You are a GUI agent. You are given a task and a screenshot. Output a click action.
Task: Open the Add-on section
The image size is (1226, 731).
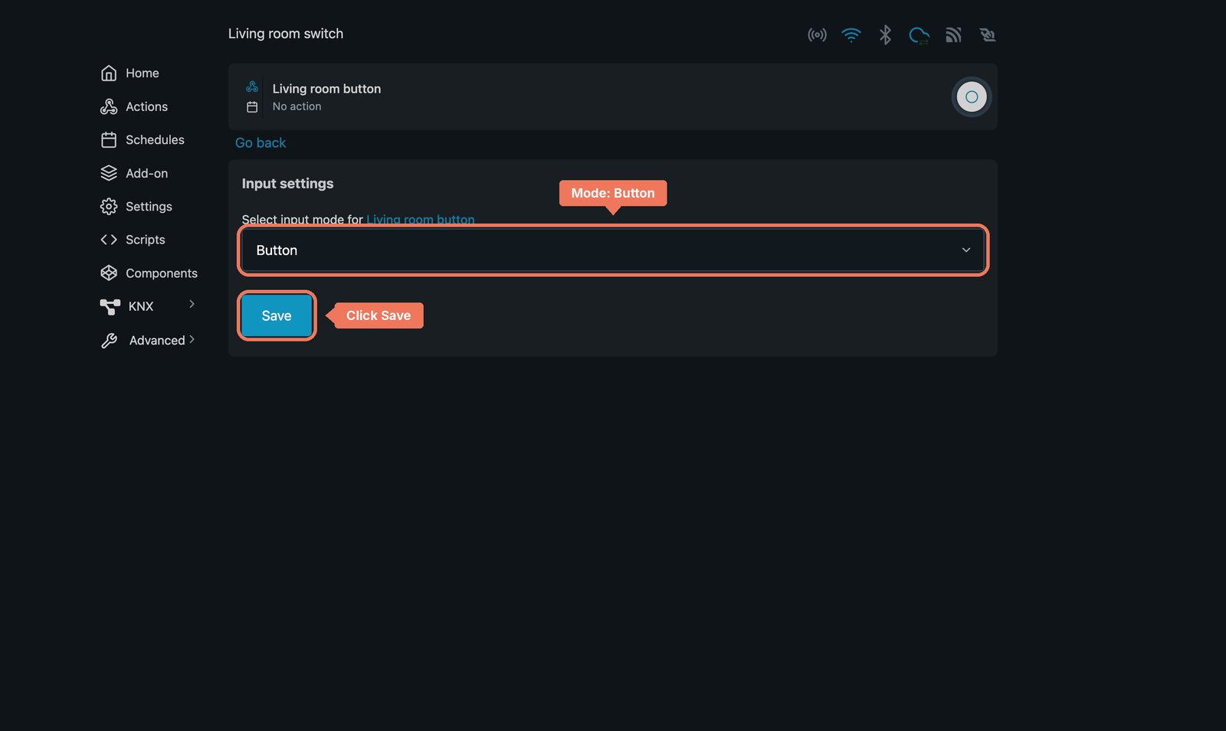(134, 173)
